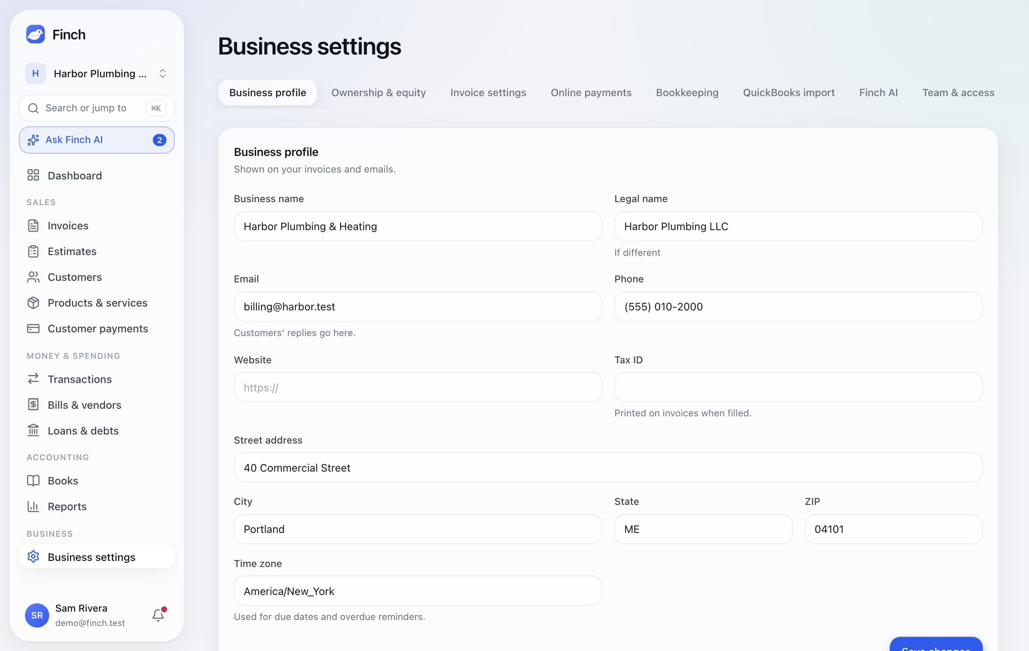
Task: Open the America/New_York time zone field
Action: coord(418,591)
